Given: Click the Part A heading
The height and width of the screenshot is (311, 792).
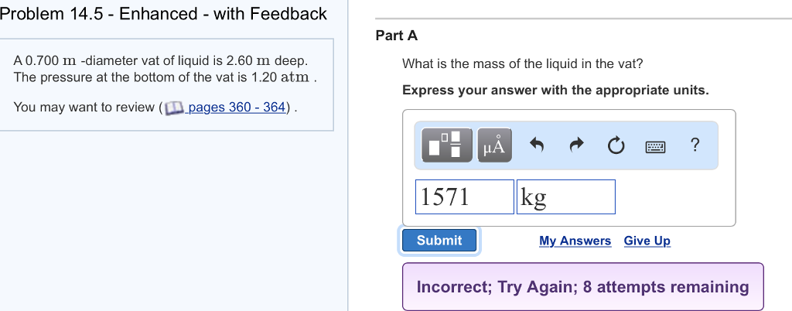Looking at the screenshot, I should click(396, 36).
